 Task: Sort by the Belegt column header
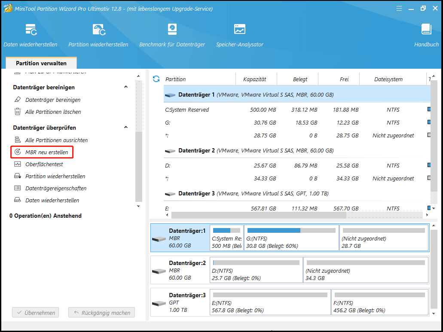pyautogui.click(x=297, y=79)
